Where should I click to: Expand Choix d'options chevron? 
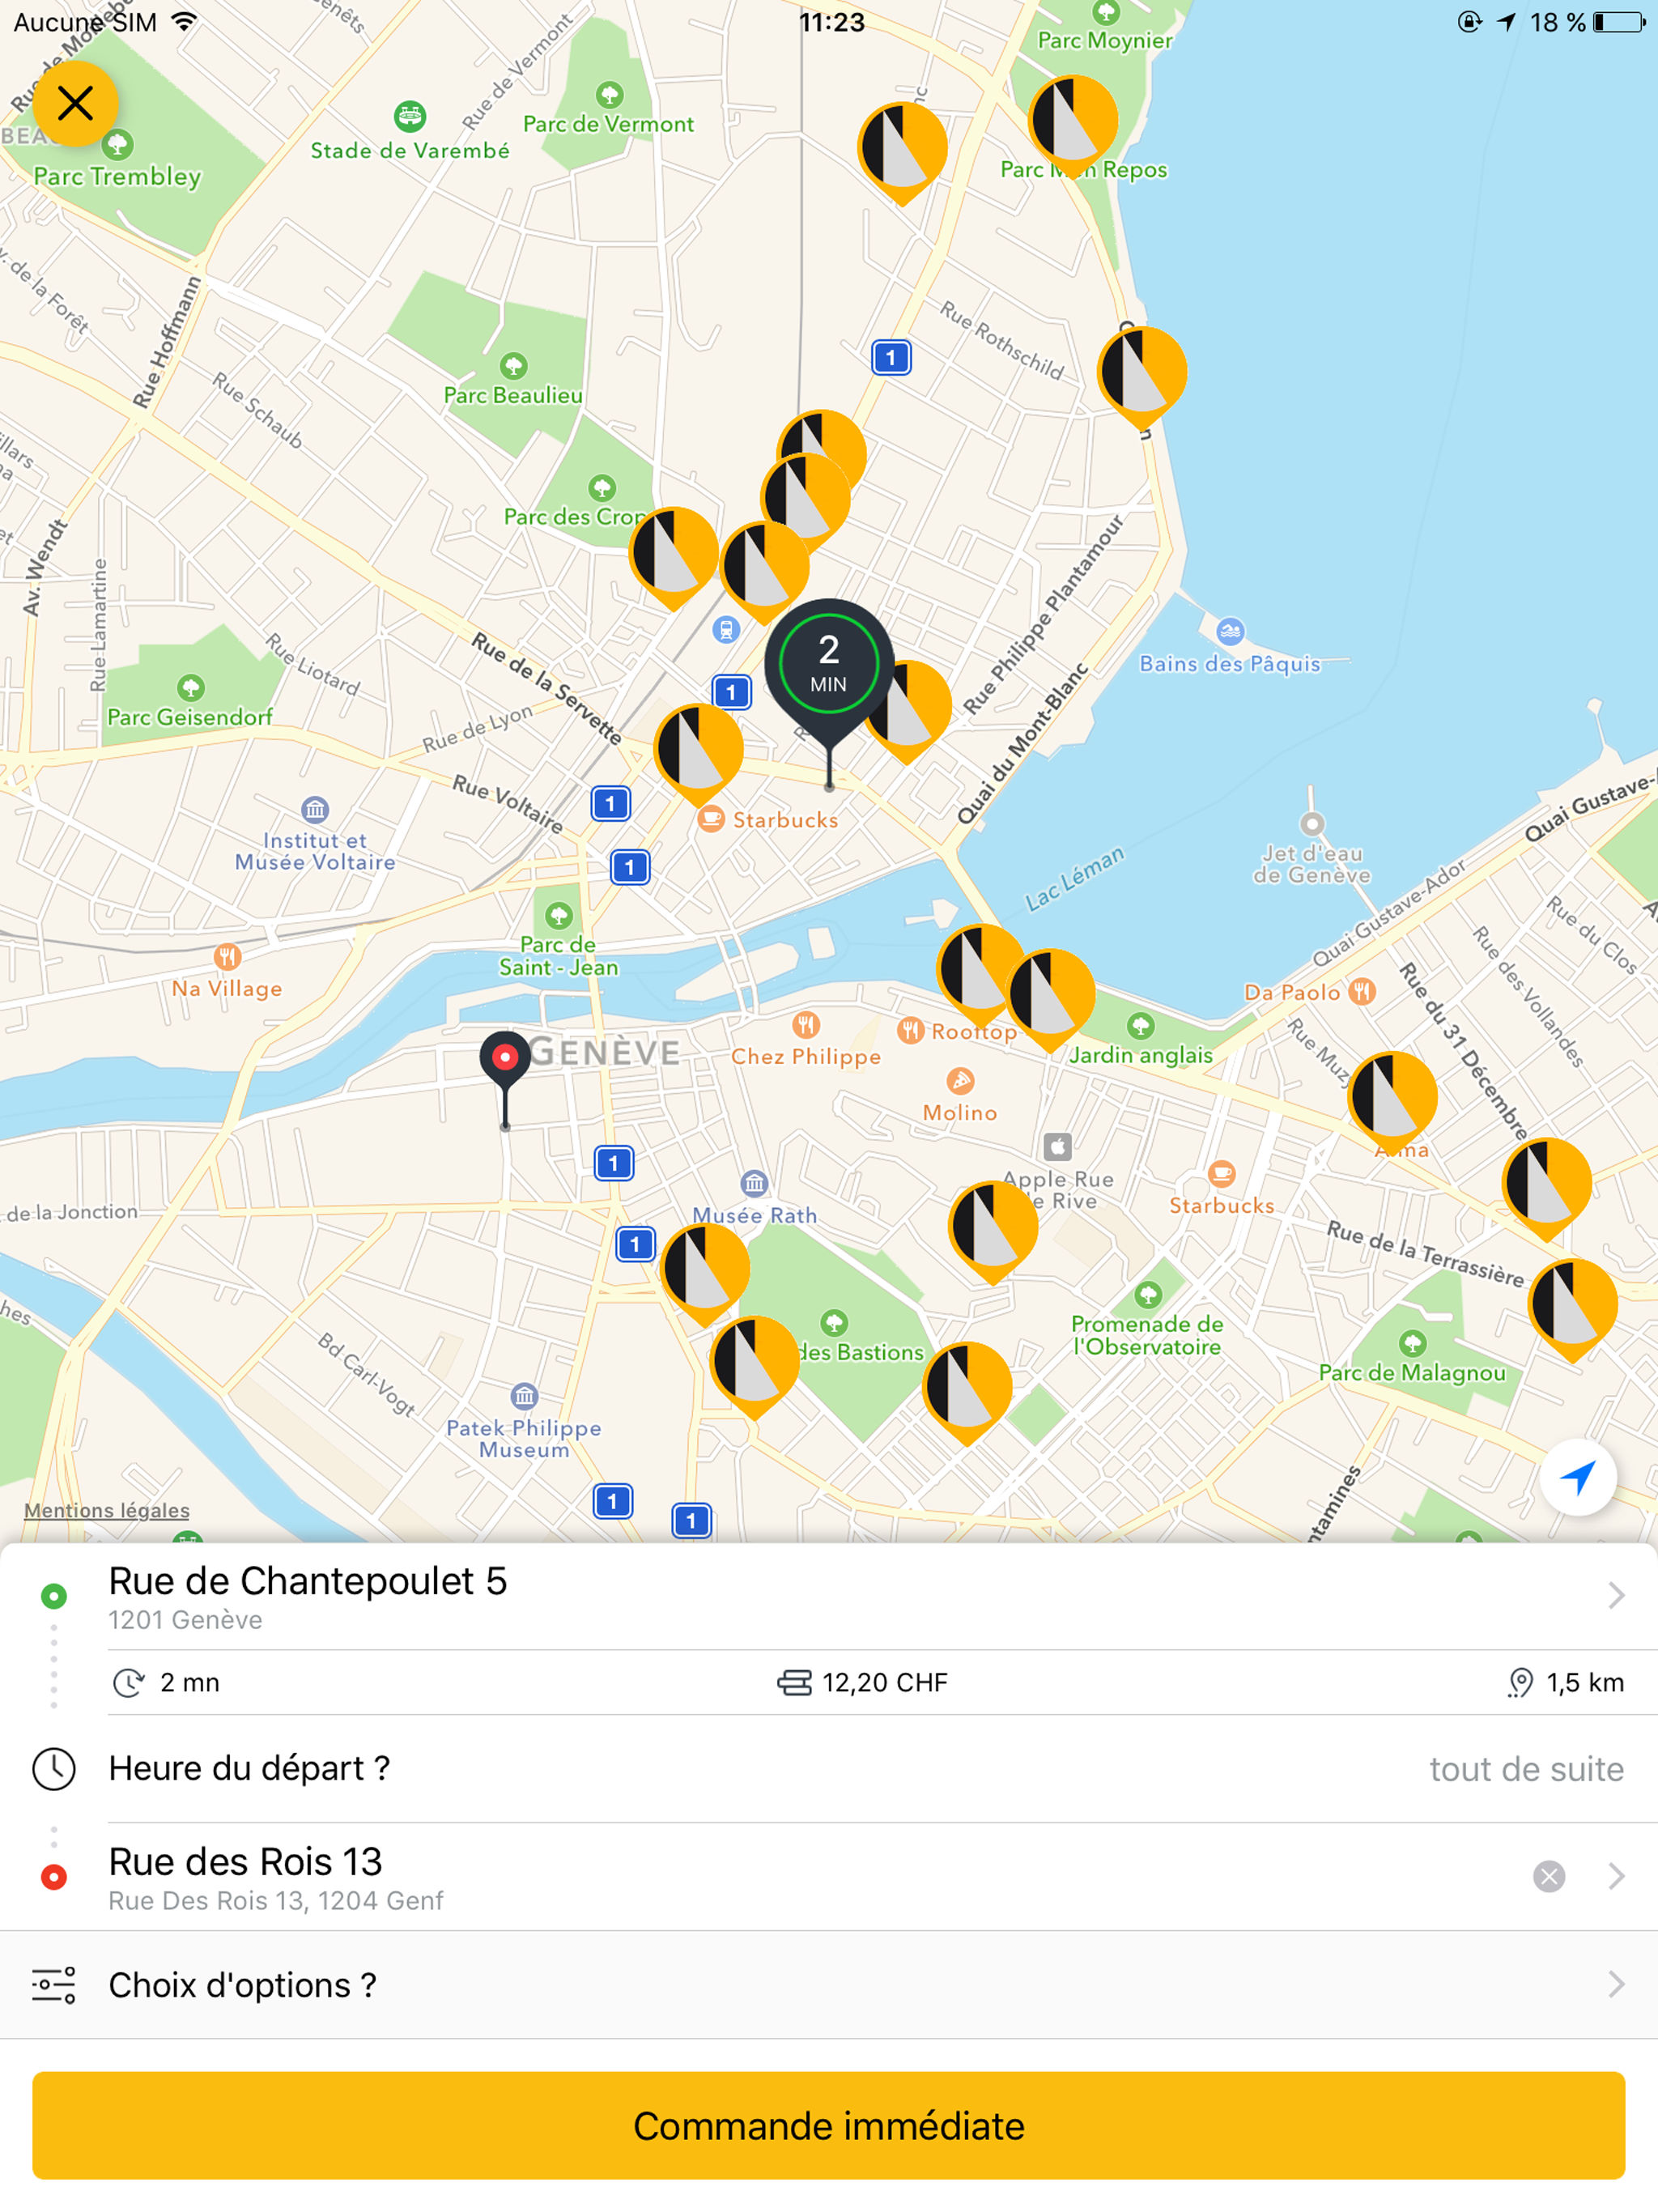[1616, 1985]
